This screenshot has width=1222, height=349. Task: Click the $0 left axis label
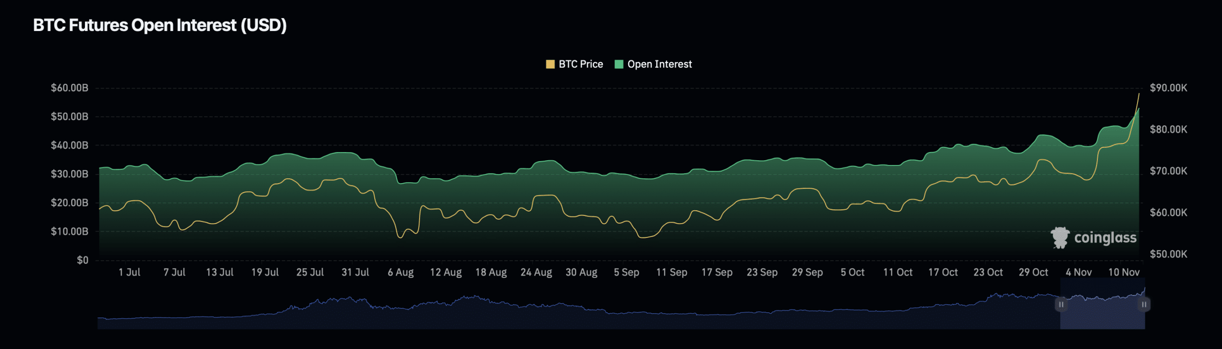[83, 260]
